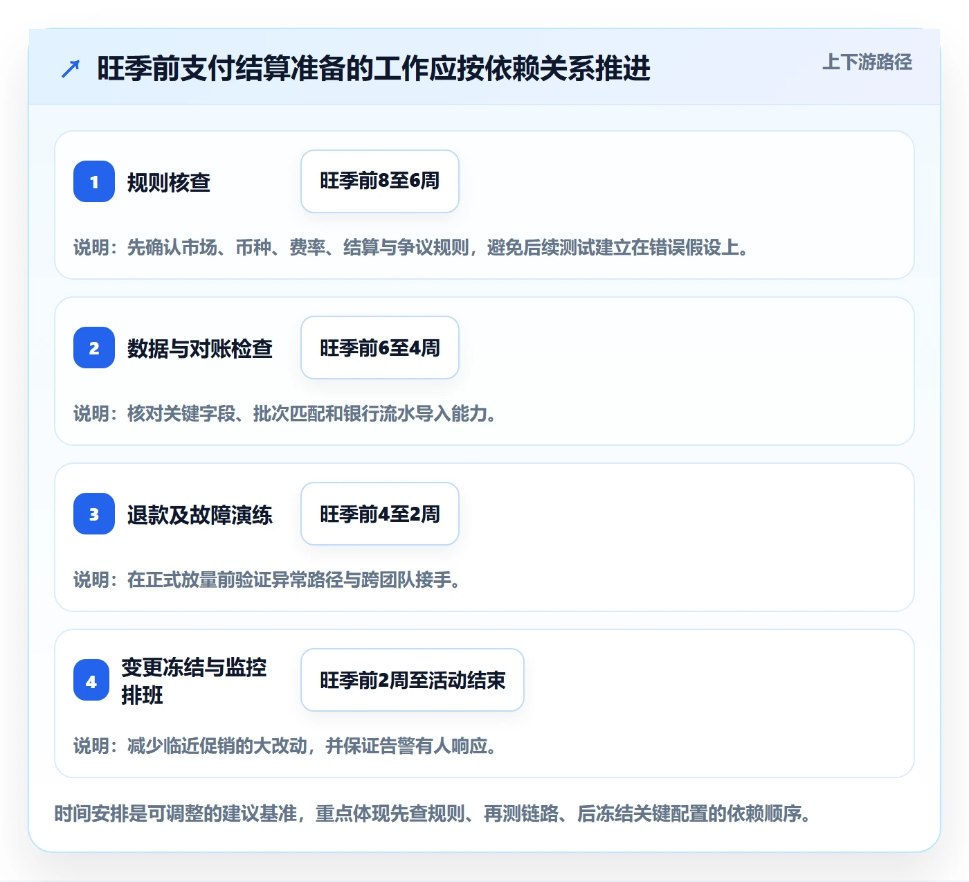Click description 减少临近促销的大改动
The width and height of the screenshot is (969, 882).
point(285,746)
